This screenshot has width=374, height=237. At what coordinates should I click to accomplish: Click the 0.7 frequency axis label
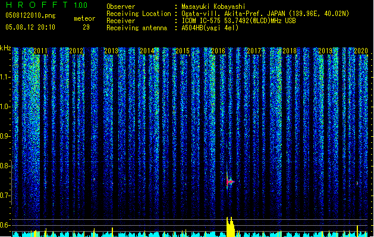(x=5, y=196)
